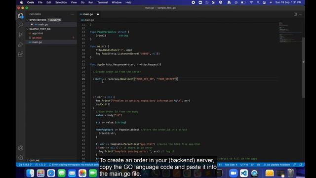Open the Selection menu
The height and width of the screenshot is (178, 316).
61,2
